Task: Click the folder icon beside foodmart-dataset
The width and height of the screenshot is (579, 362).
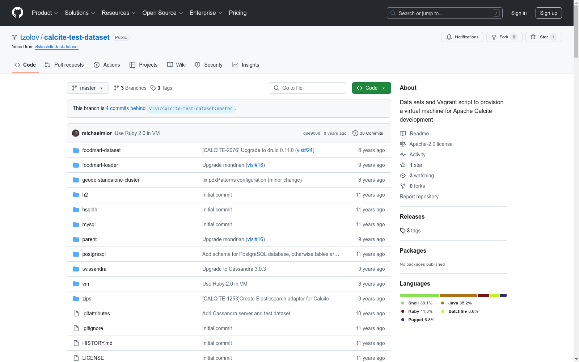Action: [x=76, y=150]
